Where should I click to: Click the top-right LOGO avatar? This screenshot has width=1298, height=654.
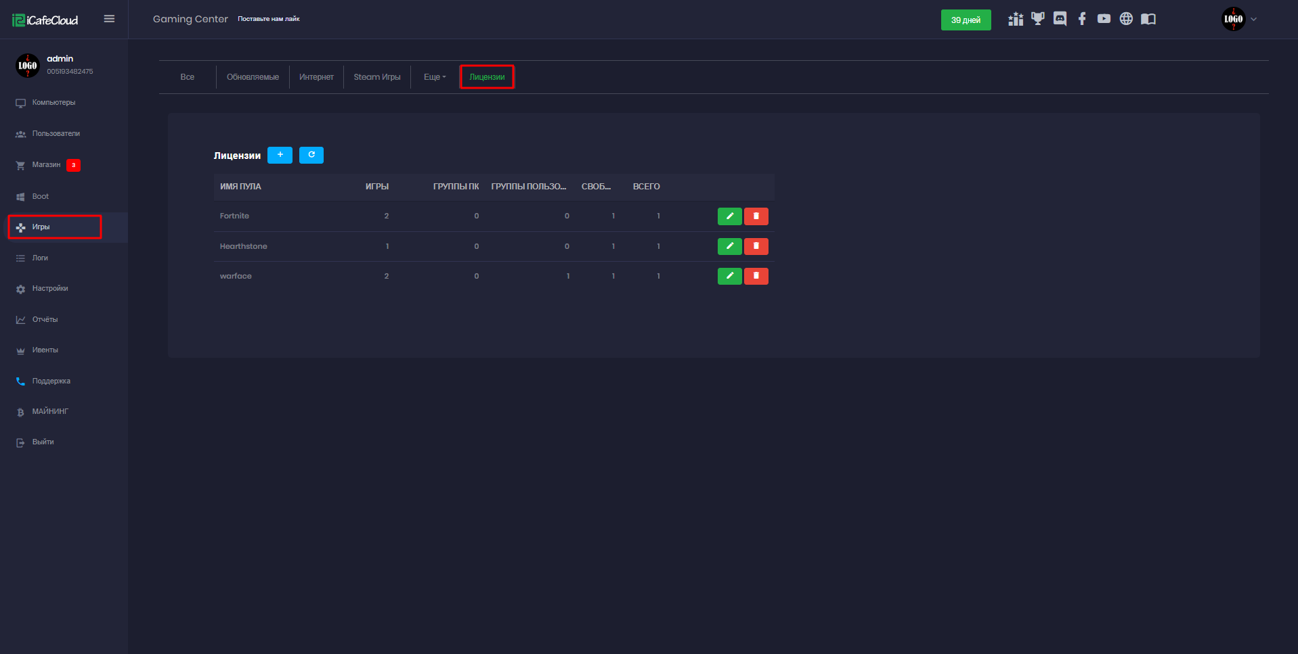[x=1233, y=19]
